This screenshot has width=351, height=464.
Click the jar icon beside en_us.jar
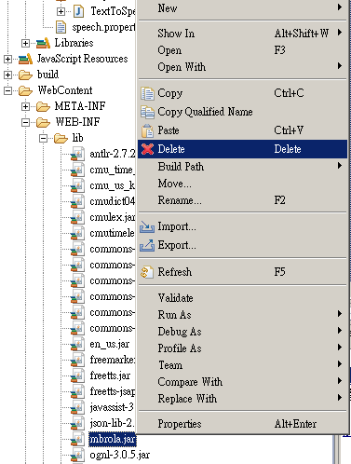[77, 344]
